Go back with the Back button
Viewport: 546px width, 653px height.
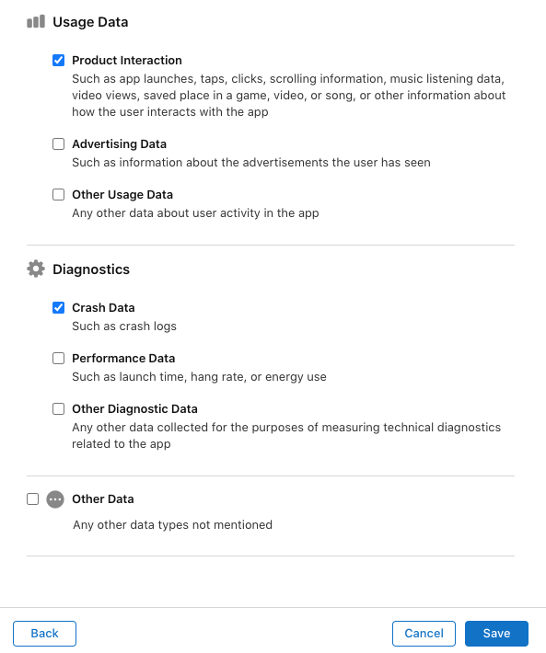tap(44, 634)
